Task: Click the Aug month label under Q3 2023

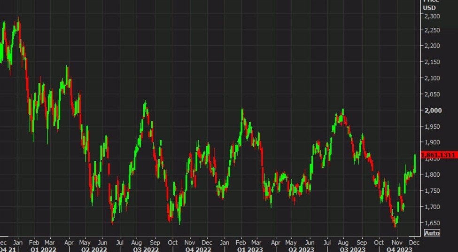Action: (343, 243)
